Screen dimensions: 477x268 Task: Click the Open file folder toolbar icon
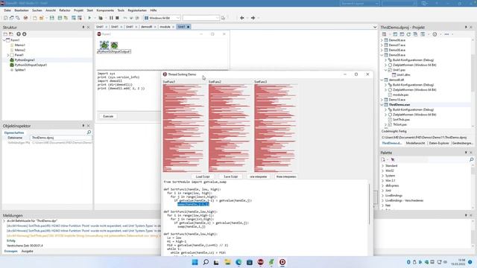42,18
